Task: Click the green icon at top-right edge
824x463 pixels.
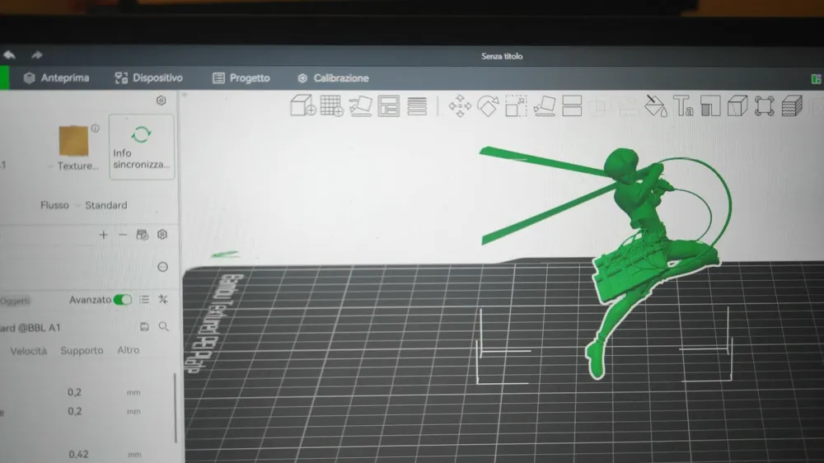Action: click(816, 79)
